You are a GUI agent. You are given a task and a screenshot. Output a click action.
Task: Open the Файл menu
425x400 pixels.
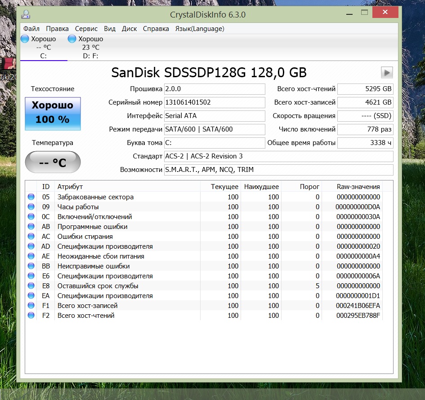point(31,29)
